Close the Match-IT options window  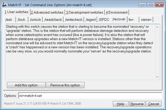[x=159, y=5]
